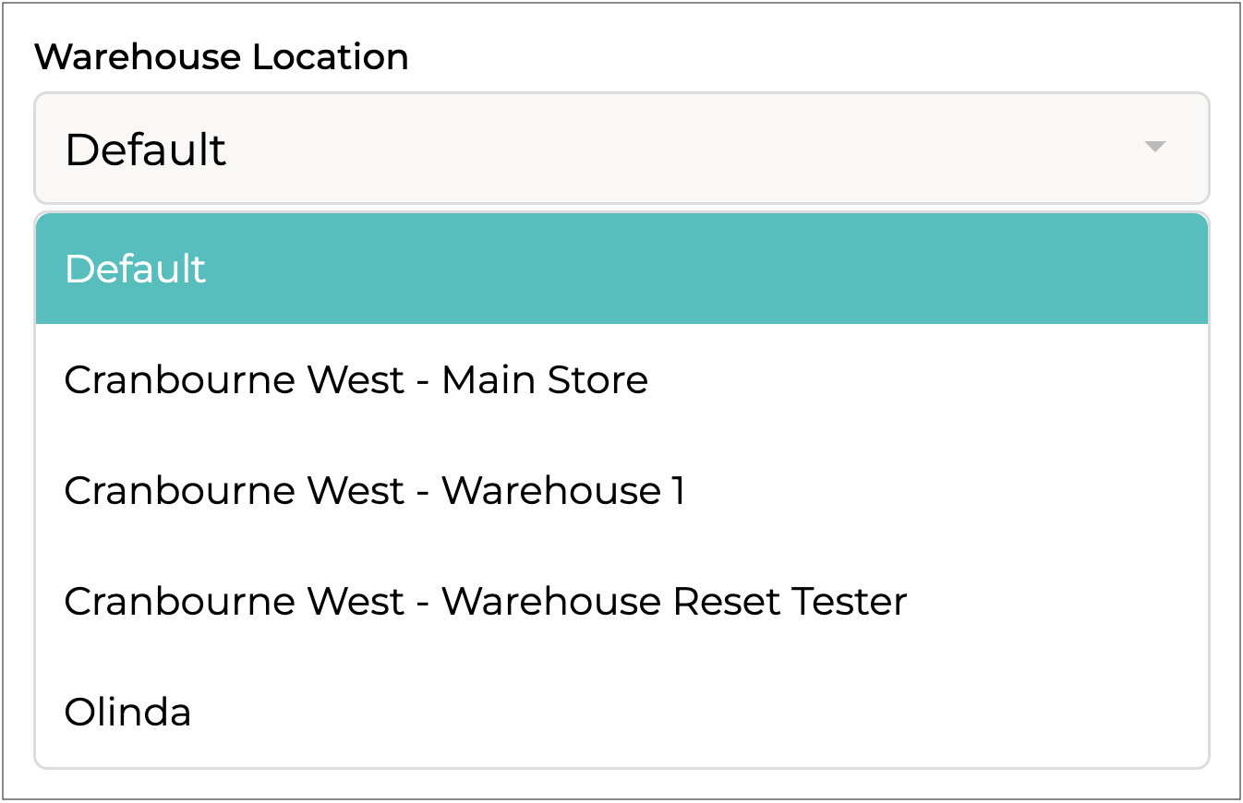Viewport: 1243px width, 803px height.
Task: Click the small triangle beside Default
Action: [x=1154, y=147]
